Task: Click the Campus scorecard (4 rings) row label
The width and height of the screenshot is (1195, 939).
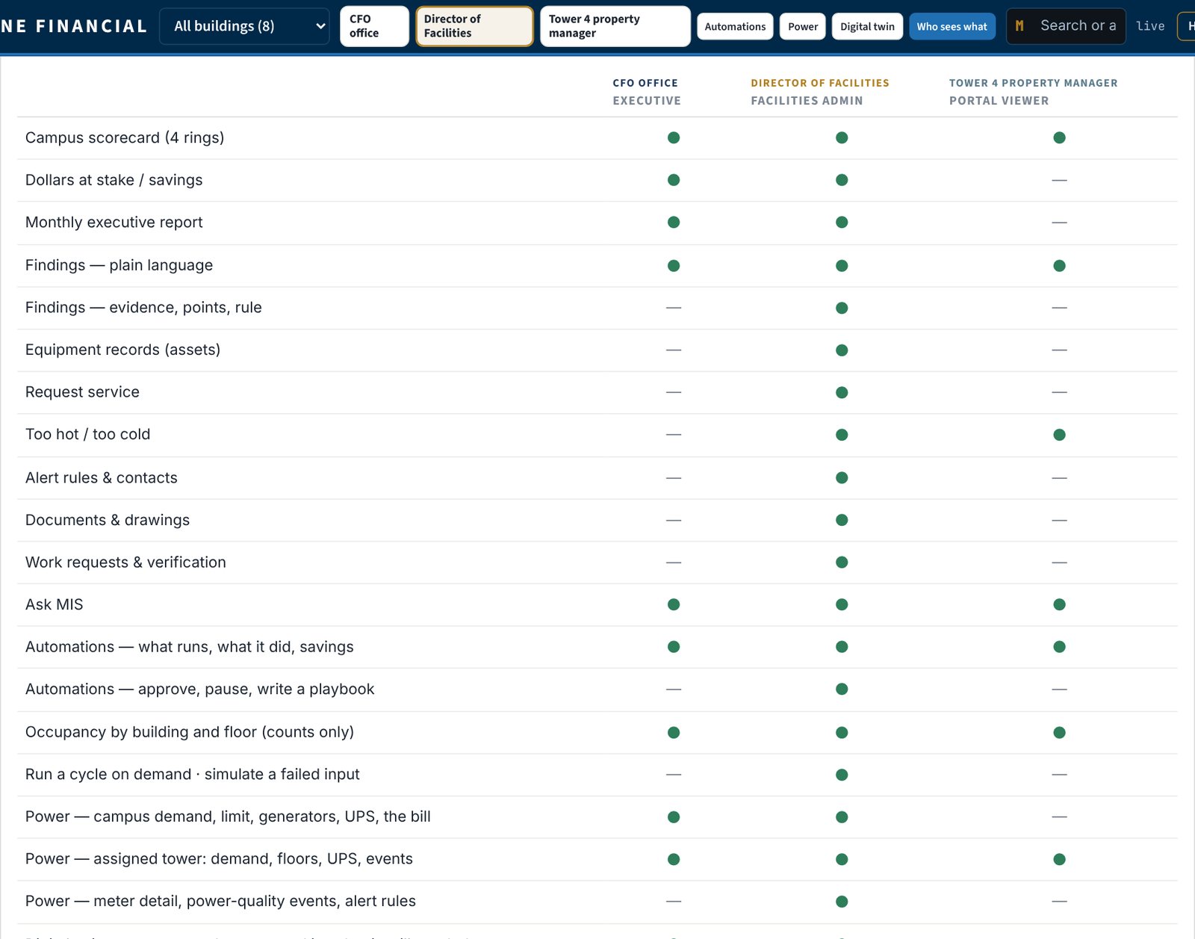Action: click(x=125, y=137)
